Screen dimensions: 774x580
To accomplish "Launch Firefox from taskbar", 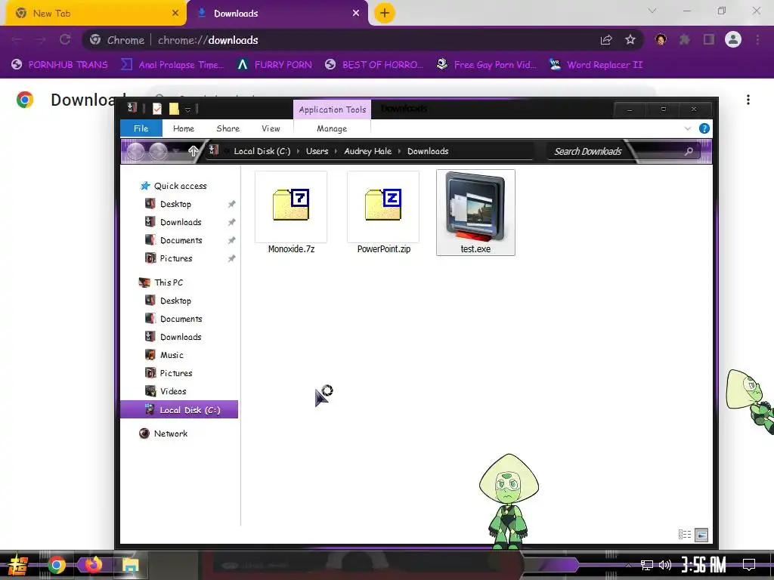I will tap(93, 564).
